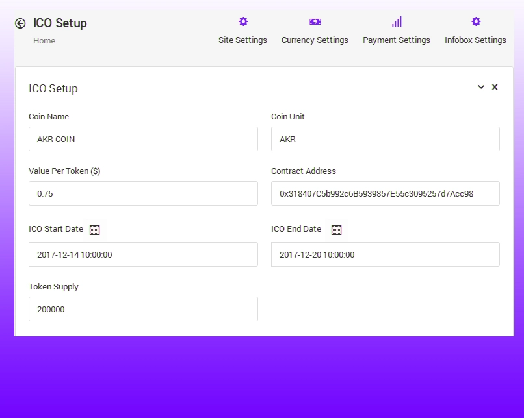Click the ICO Start Date text field
Viewport: 524px width, 418px height.
point(143,254)
